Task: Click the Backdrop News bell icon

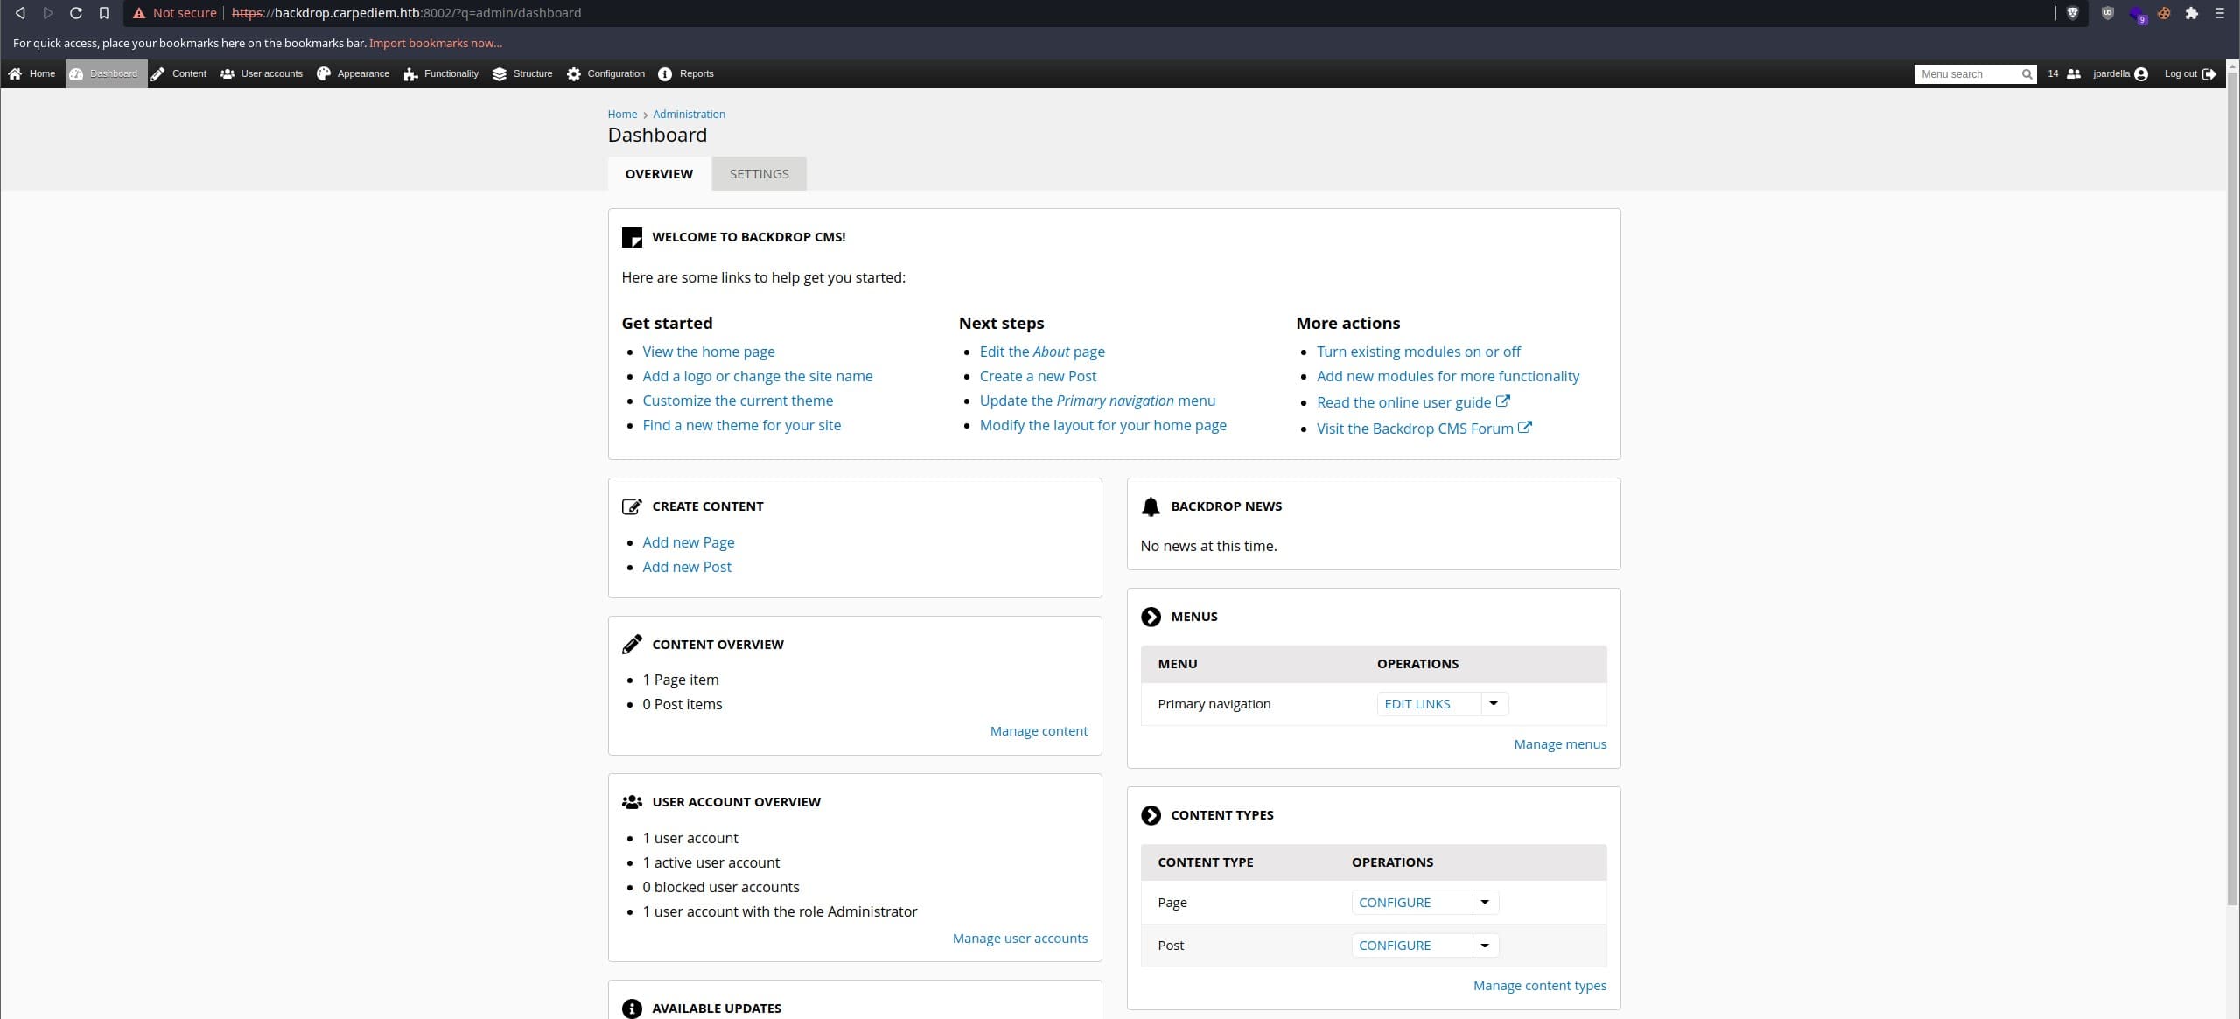Action: tap(1151, 506)
